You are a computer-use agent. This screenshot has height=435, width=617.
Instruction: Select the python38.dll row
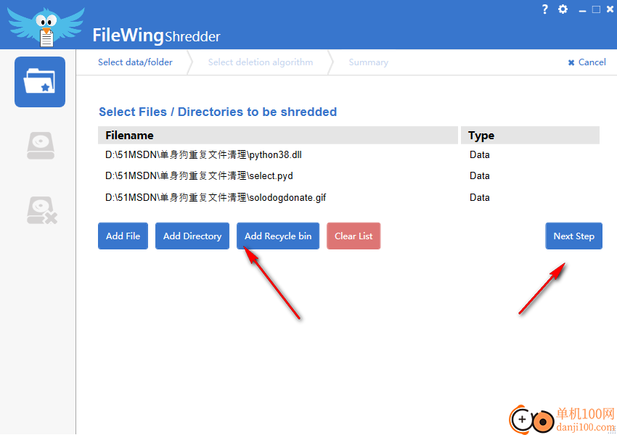pos(348,155)
